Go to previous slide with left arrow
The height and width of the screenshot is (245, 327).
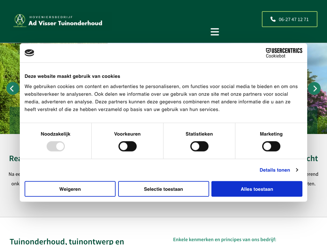click(x=13, y=88)
